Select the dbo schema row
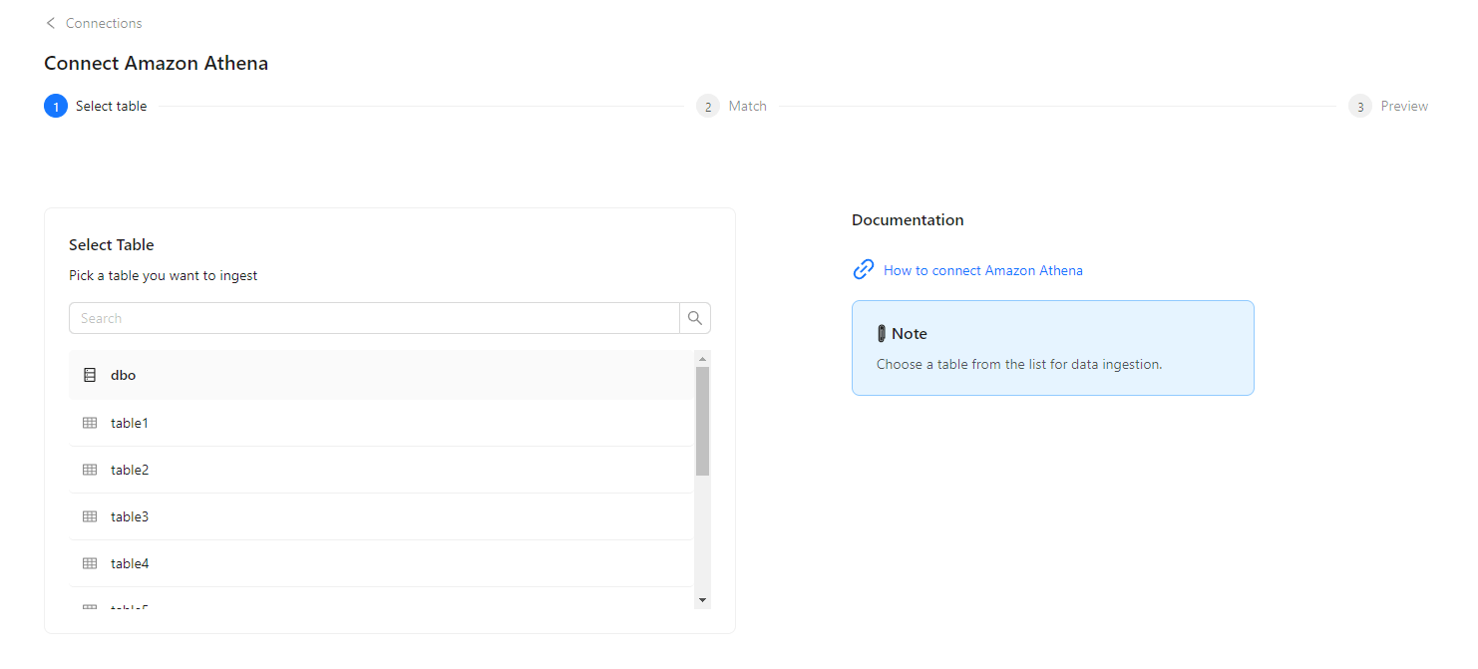1478x669 pixels. (381, 375)
